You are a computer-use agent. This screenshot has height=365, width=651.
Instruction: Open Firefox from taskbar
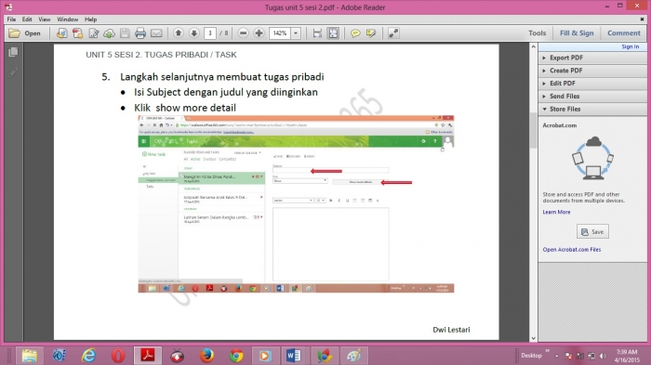click(206, 356)
